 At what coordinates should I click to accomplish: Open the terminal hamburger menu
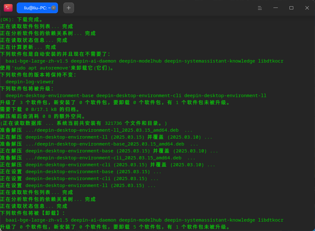click(x=260, y=8)
